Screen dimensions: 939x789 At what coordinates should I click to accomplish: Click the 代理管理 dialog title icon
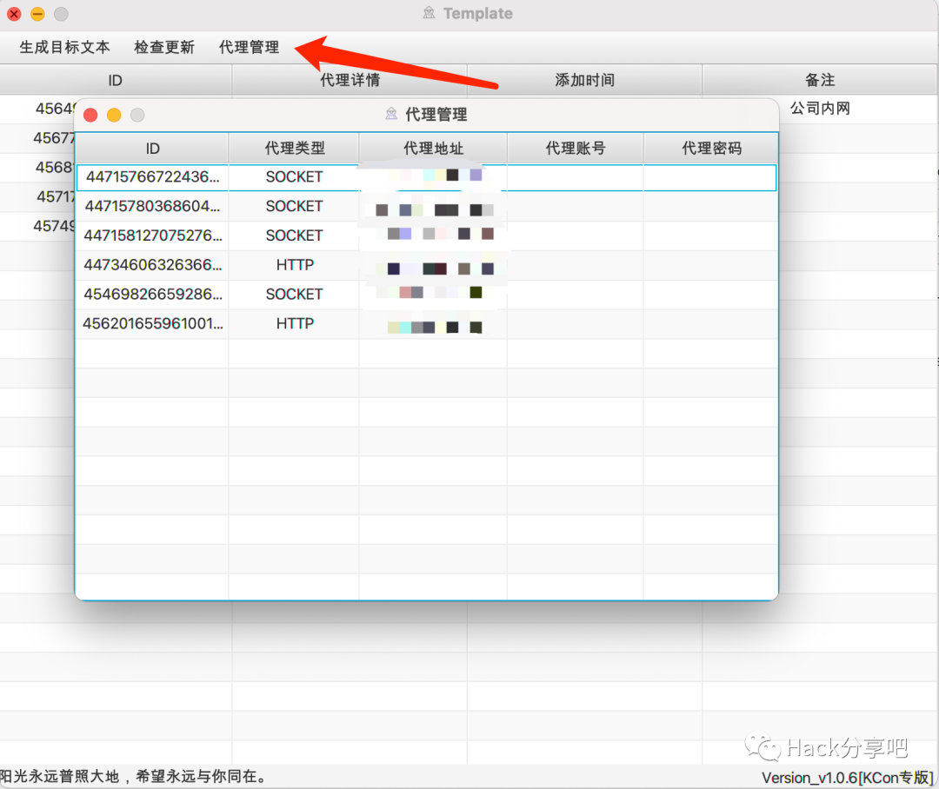click(x=391, y=114)
